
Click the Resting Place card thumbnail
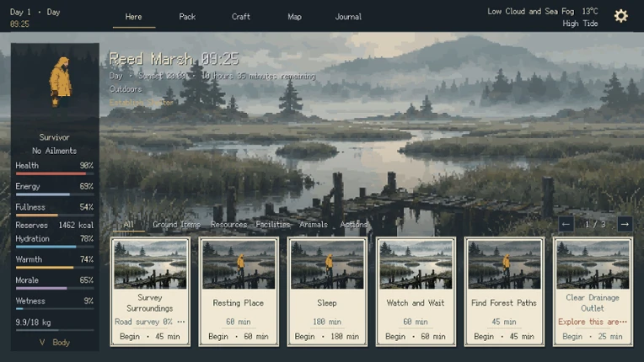point(239,264)
